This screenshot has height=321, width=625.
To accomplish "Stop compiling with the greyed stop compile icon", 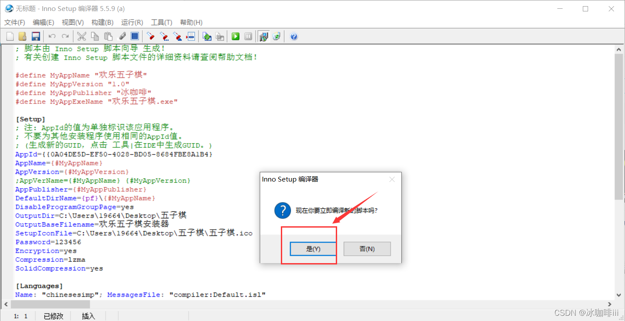I will (220, 36).
